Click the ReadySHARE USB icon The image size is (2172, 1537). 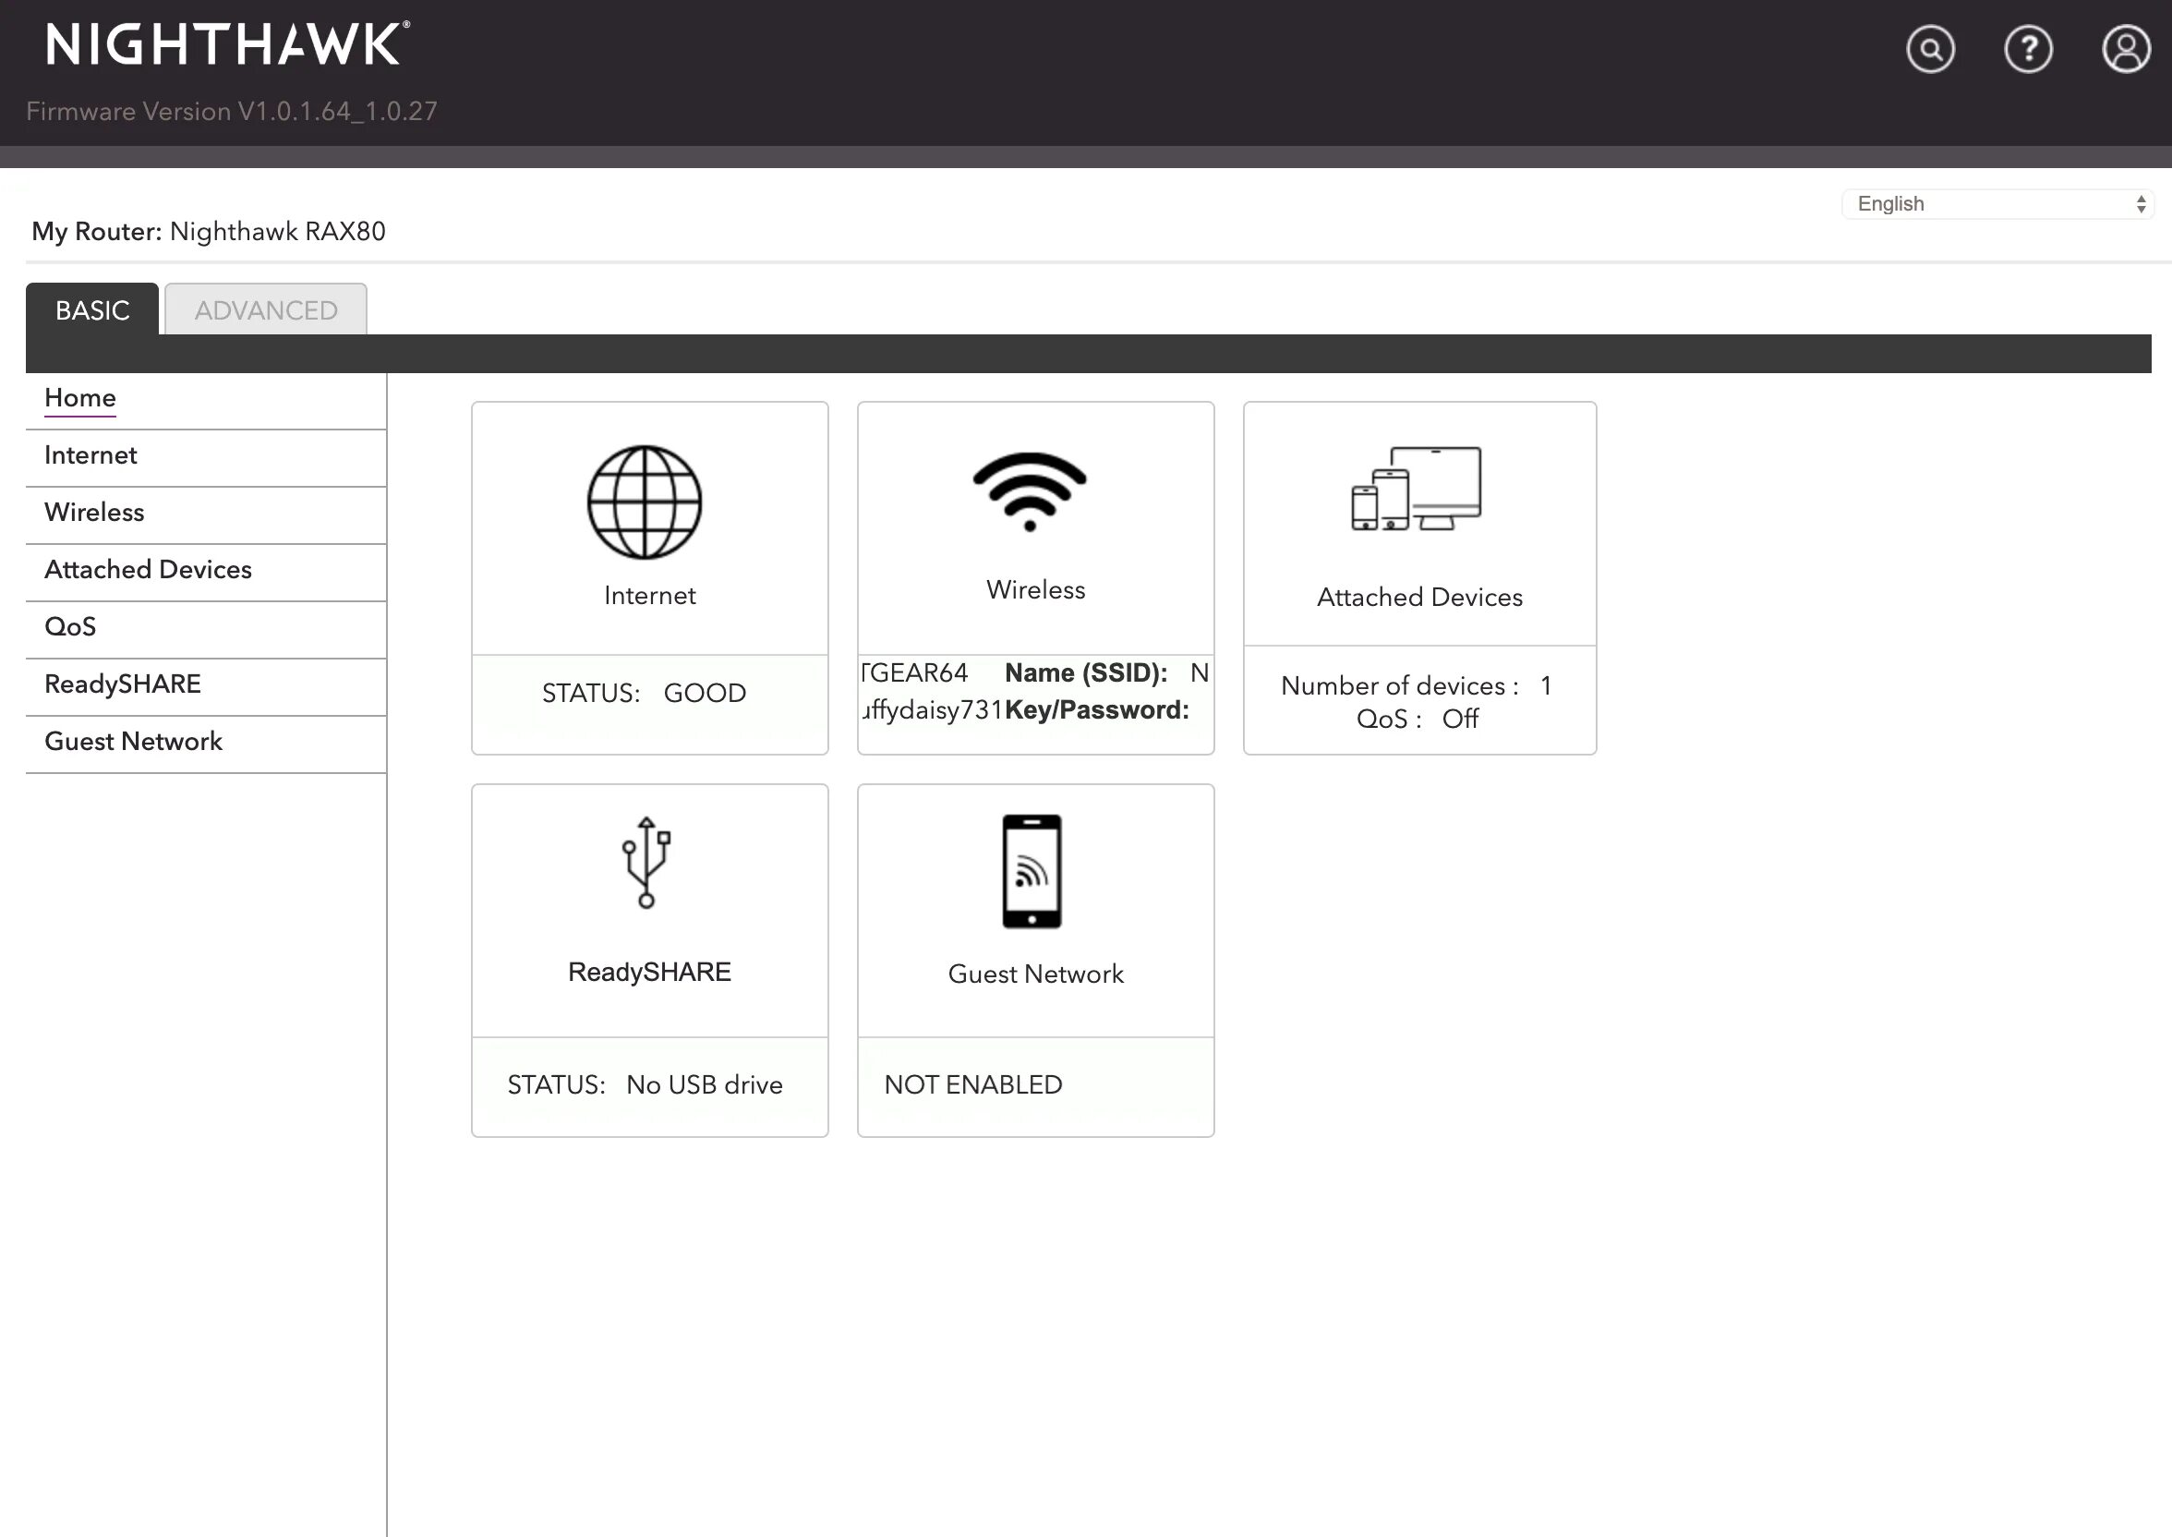[x=646, y=862]
